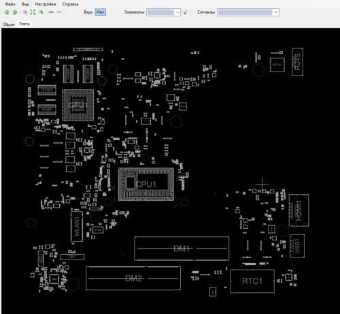Screen dimensions: 340x314
Task: Open the Элементы combo box
Action: (163, 12)
